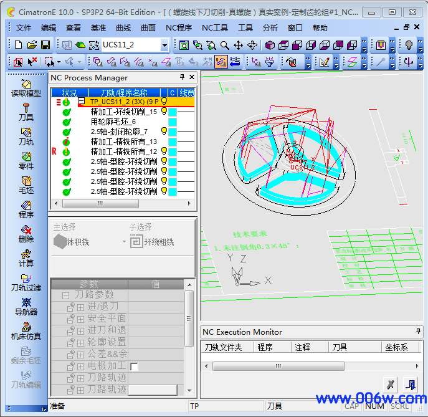Image resolution: width=428 pixels, height=417 pixels.
Task: Toggle bulb visibility of TP_UCS11_2 toolpath
Action: click(x=164, y=102)
